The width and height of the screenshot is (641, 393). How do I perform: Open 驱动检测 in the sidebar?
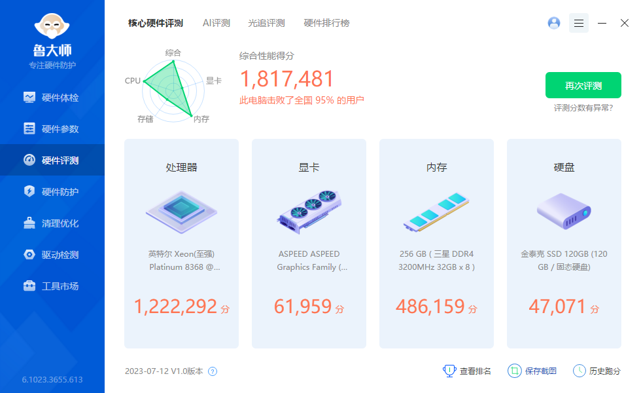pos(52,255)
